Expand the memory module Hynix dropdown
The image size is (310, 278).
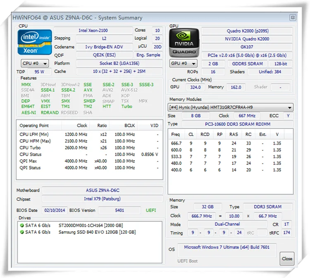pyautogui.click(x=230, y=107)
